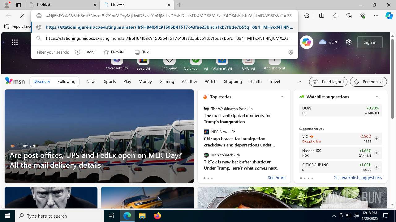This screenshot has width=396, height=222.
Task: Open Favorites star icon in toolbar
Action: pyautogui.click(x=335, y=16)
